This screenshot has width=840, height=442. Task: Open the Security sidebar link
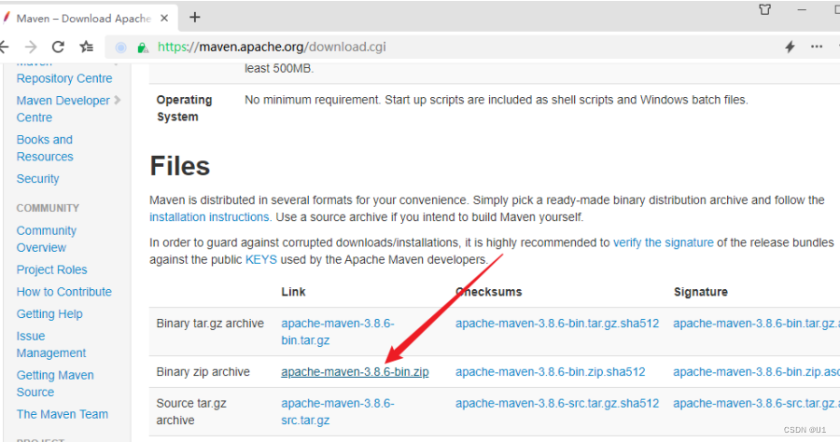point(37,179)
